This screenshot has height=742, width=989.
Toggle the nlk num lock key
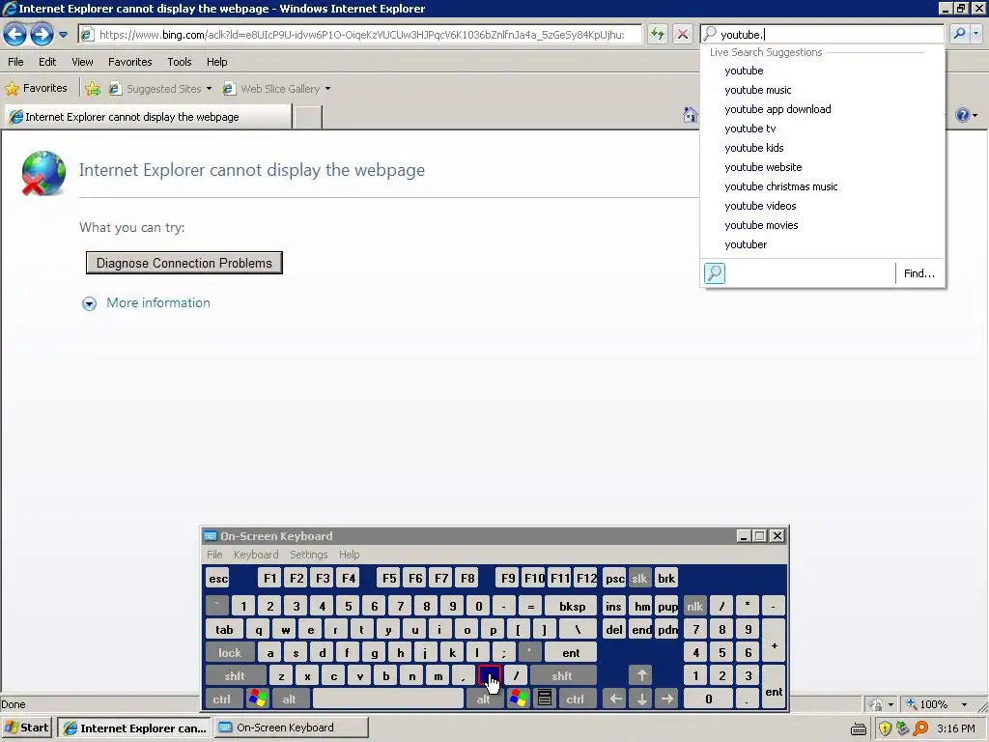[694, 607]
